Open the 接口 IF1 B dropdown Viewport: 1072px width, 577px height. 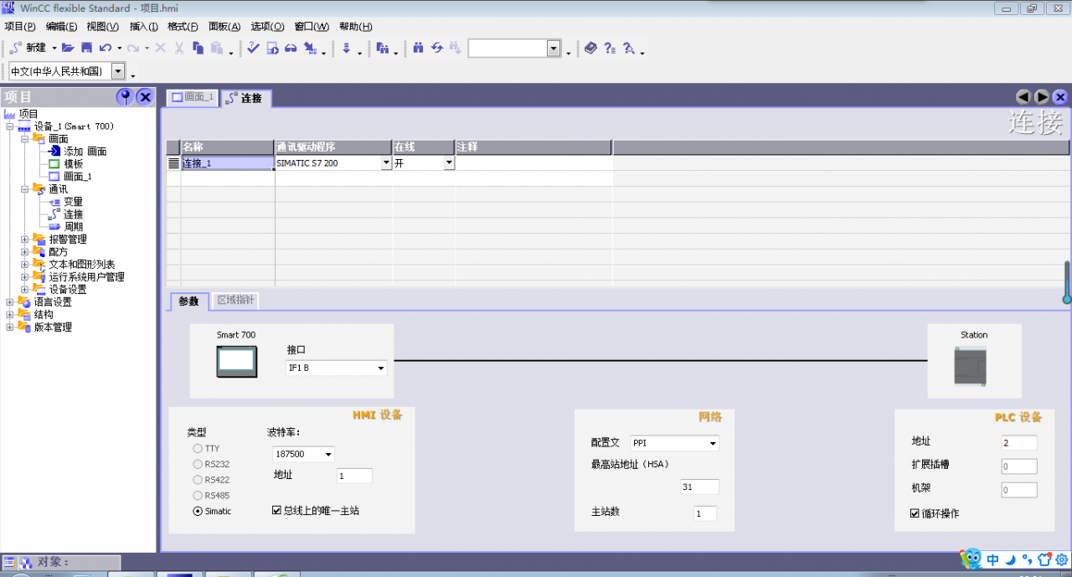[337, 368]
